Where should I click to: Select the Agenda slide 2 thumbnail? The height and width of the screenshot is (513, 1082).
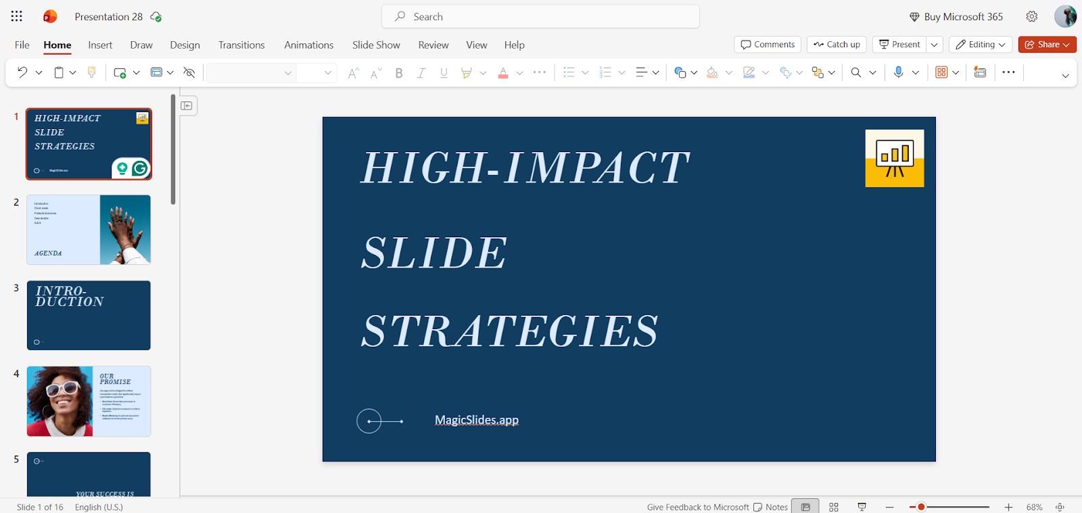coord(89,230)
